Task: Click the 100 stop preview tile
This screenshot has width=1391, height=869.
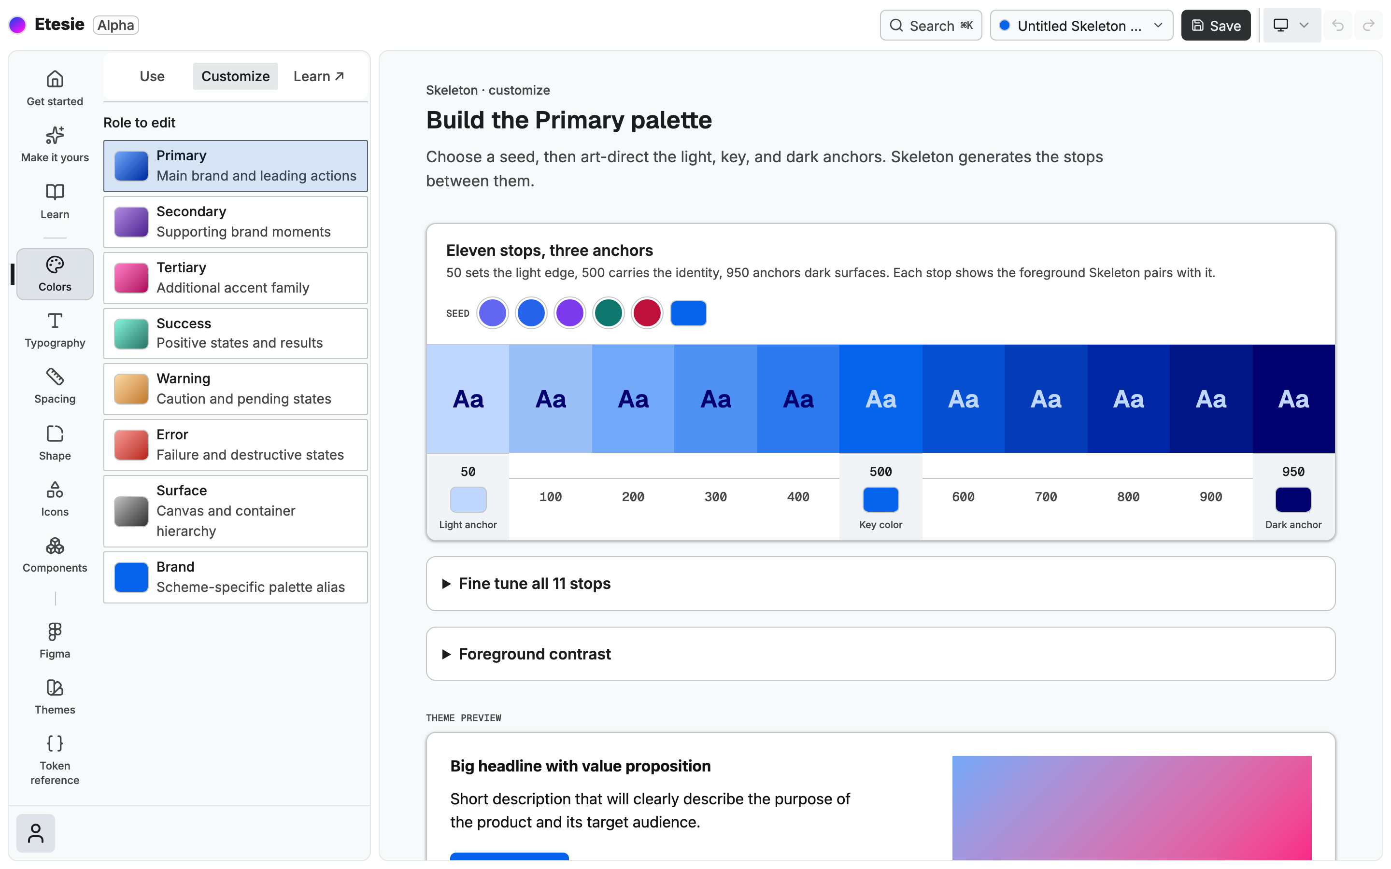Action: [x=551, y=398]
